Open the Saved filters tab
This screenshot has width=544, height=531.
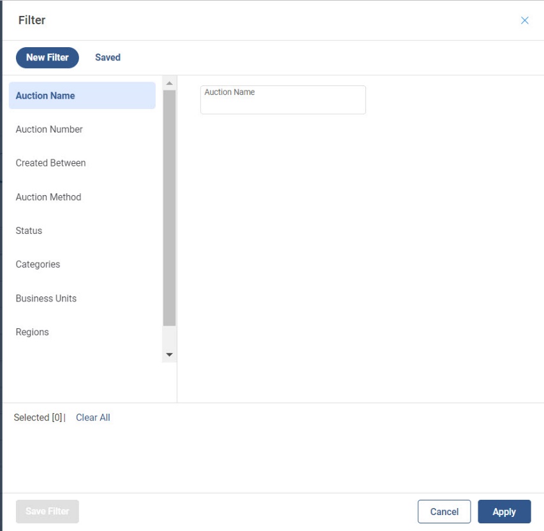[x=108, y=57]
